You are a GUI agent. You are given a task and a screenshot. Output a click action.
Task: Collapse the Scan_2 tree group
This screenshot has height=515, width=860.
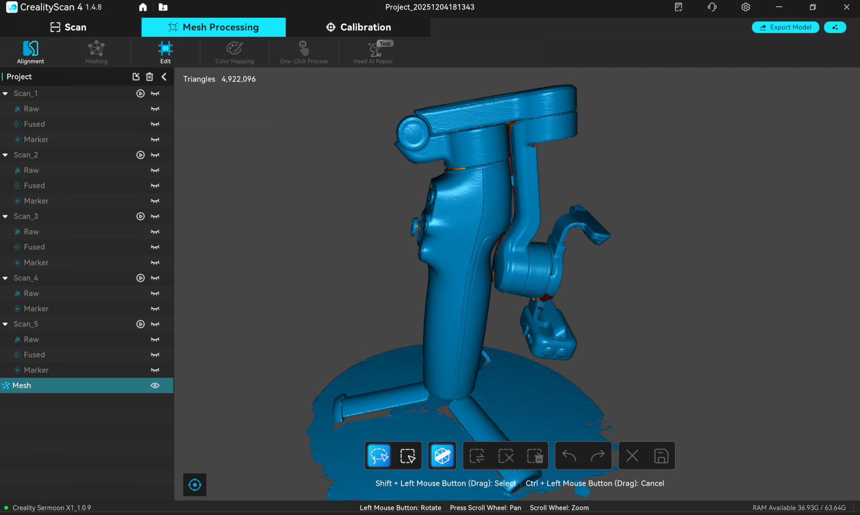point(5,155)
